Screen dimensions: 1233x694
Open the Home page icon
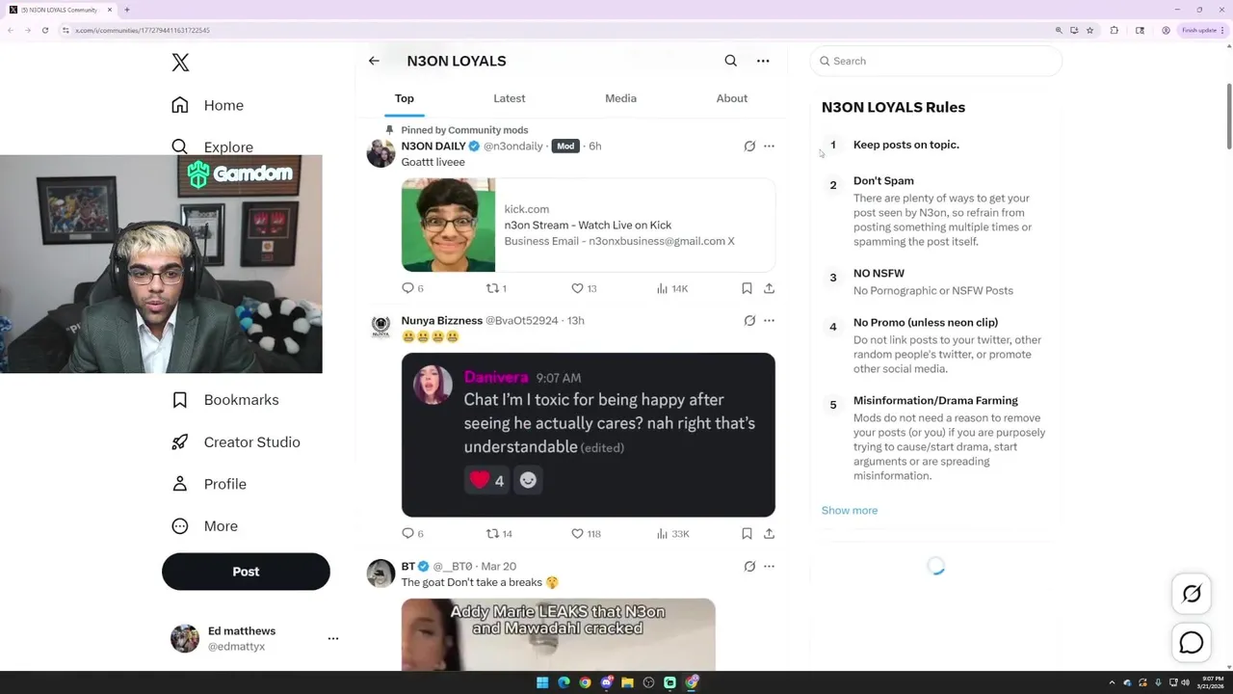[180, 105]
